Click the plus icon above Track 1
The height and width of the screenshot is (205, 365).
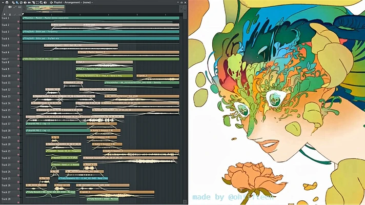click(5, 14)
